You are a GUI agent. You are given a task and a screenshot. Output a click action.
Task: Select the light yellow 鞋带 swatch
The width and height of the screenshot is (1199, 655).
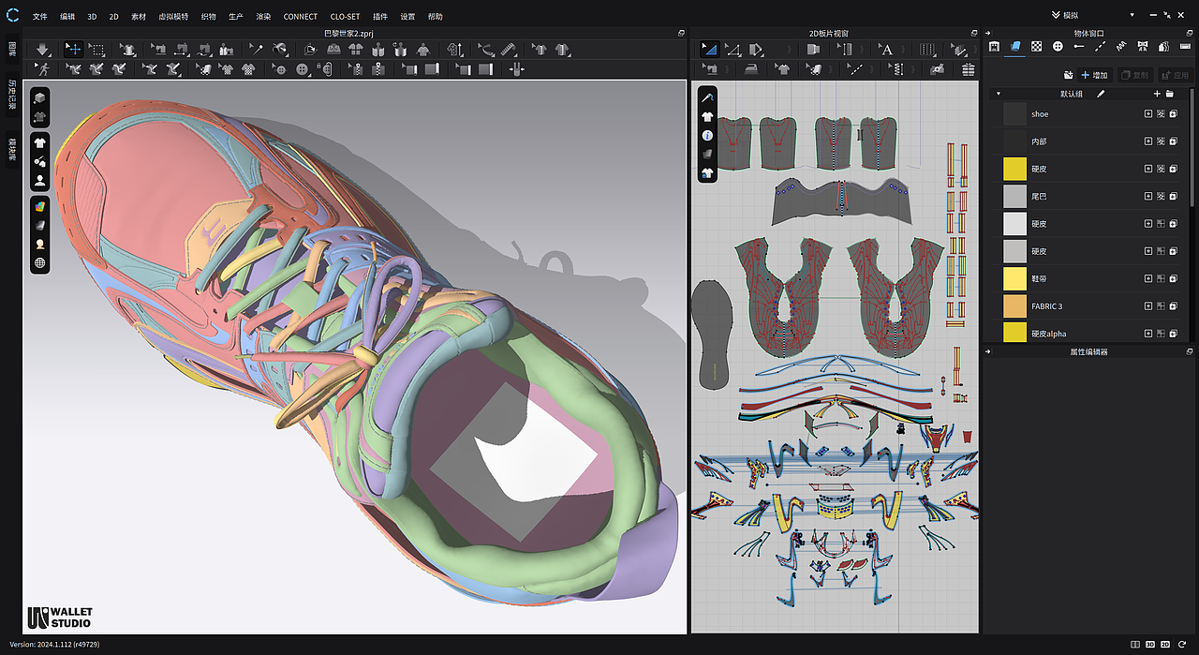(1015, 278)
